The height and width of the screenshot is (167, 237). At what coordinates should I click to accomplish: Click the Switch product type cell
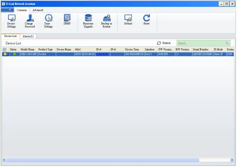(47, 54)
